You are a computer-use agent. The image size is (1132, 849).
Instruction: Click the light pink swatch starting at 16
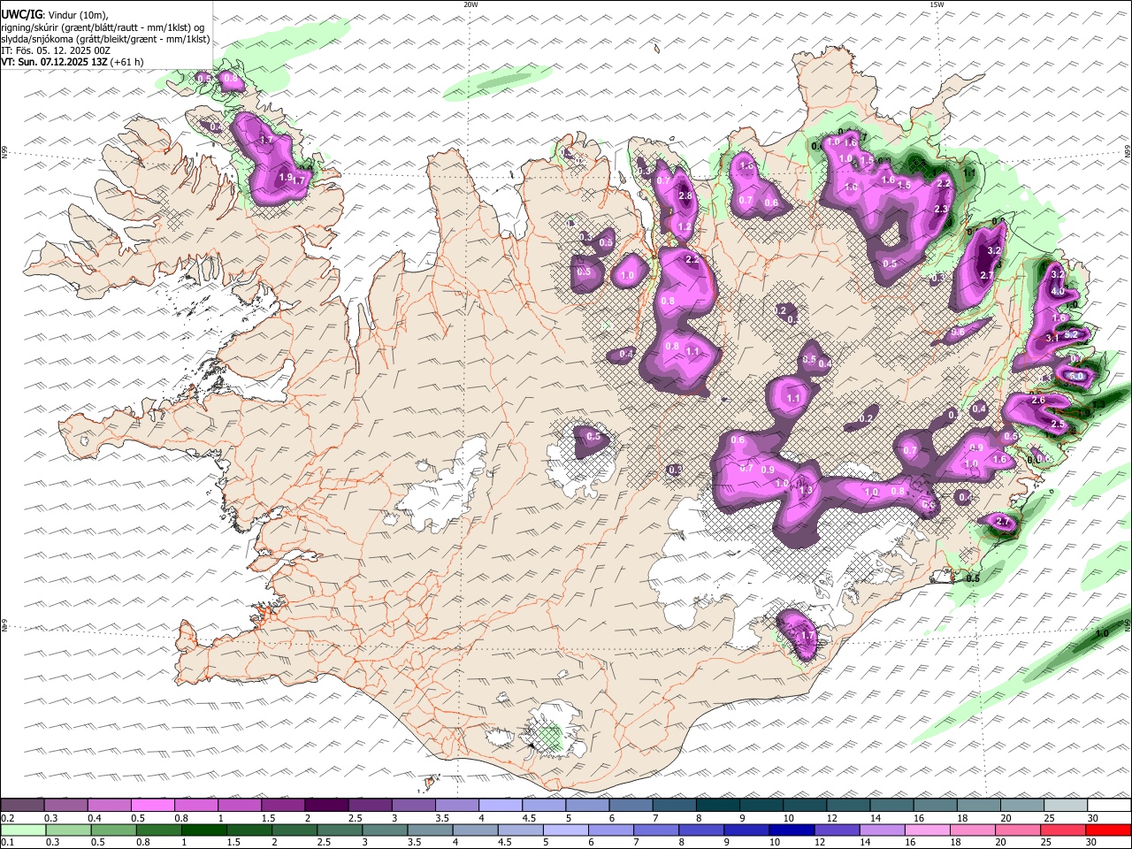(927, 830)
